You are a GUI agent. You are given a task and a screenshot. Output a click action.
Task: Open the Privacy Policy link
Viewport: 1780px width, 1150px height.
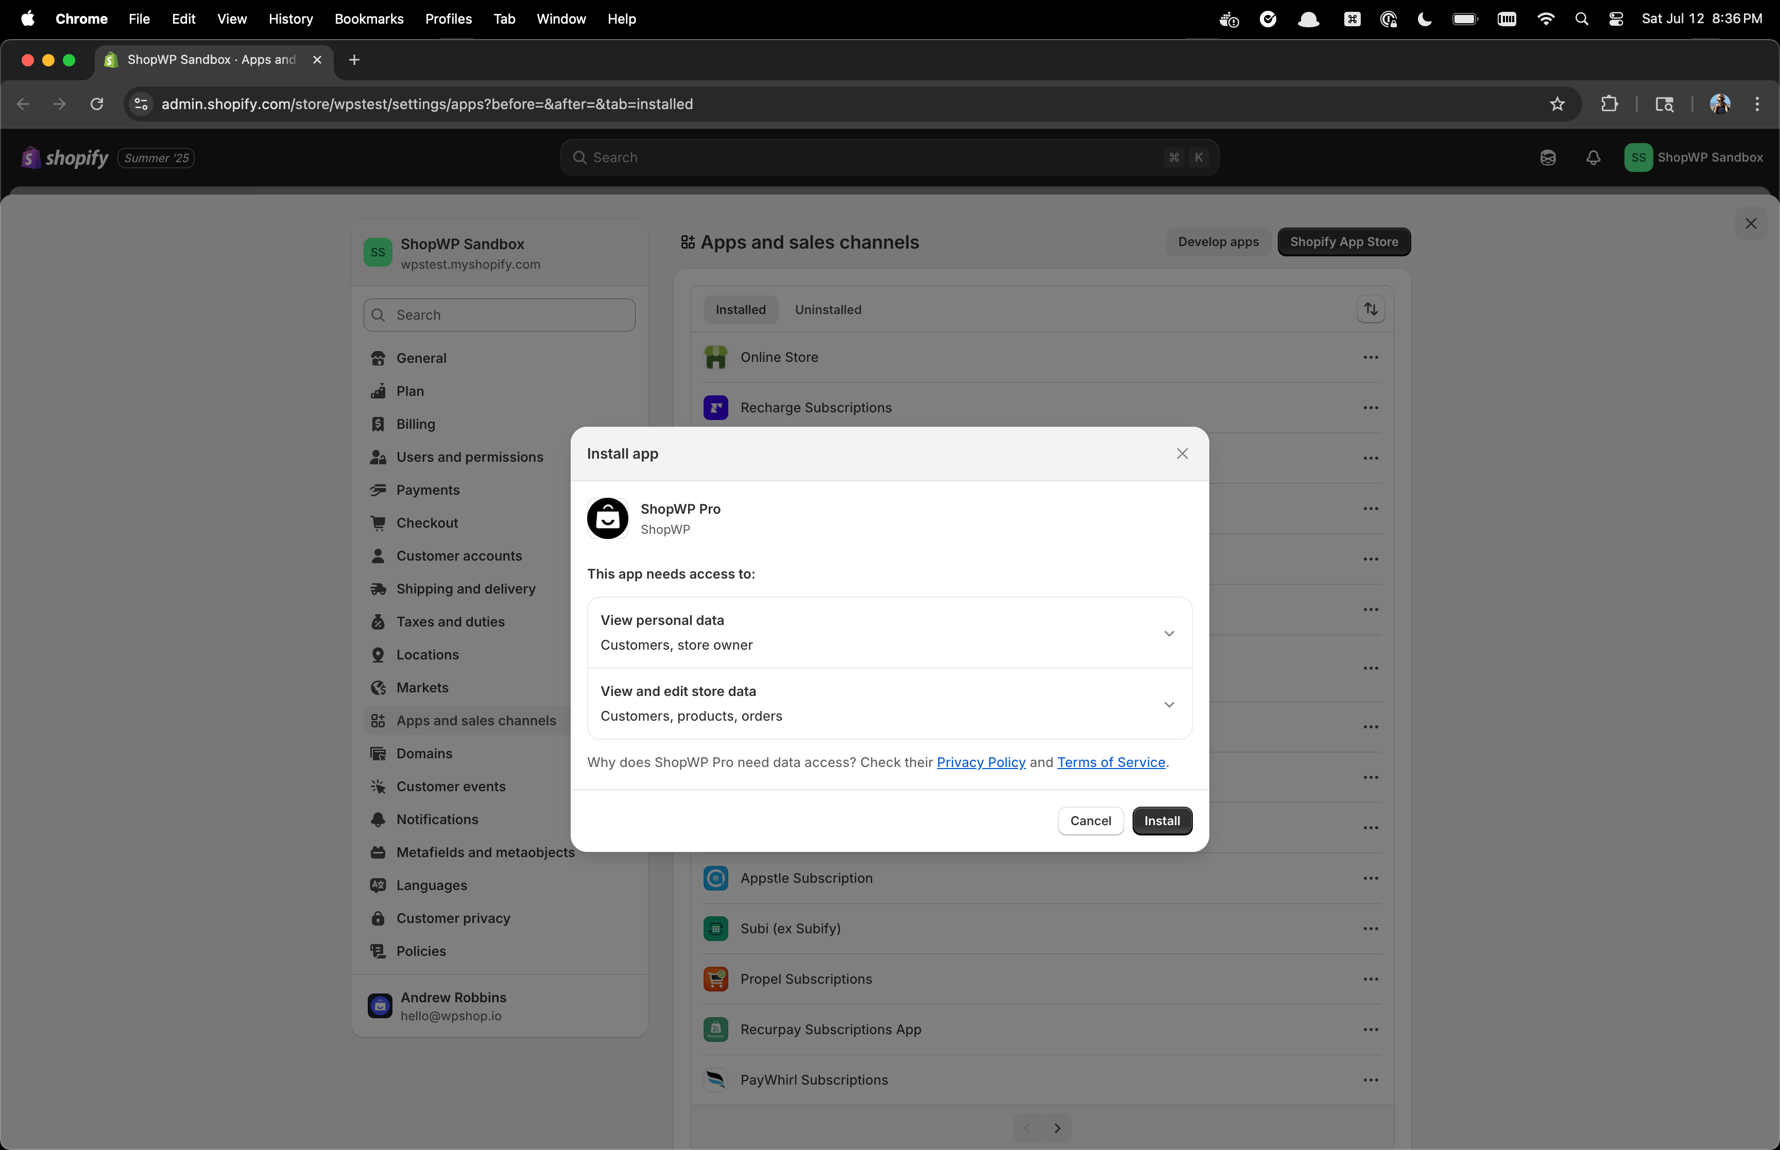[981, 762]
